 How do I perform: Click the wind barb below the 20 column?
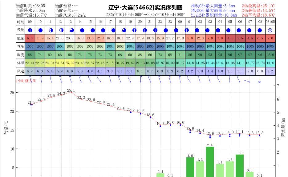pyautogui.click(x=141, y=79)
